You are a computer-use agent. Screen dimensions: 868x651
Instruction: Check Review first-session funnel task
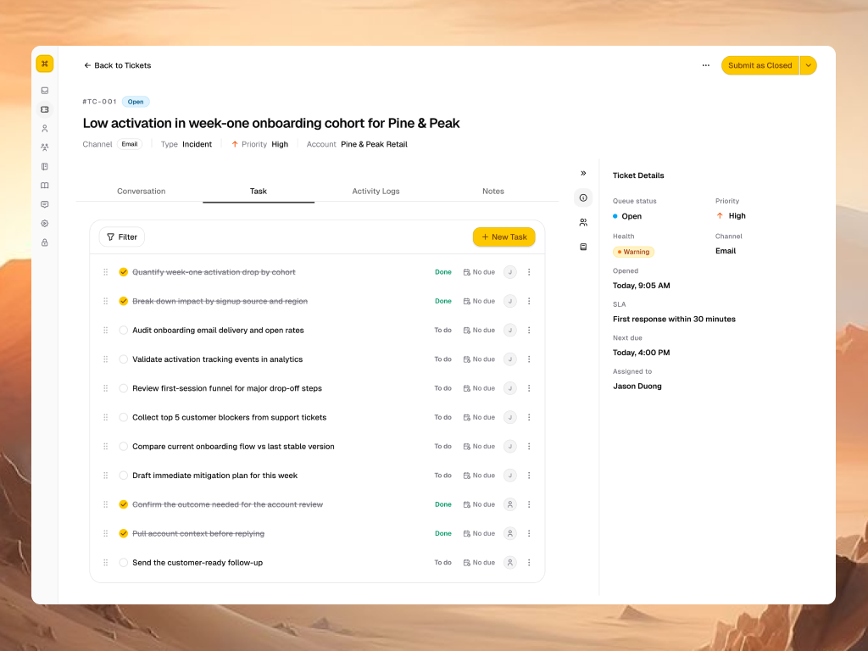coord(124,388)
